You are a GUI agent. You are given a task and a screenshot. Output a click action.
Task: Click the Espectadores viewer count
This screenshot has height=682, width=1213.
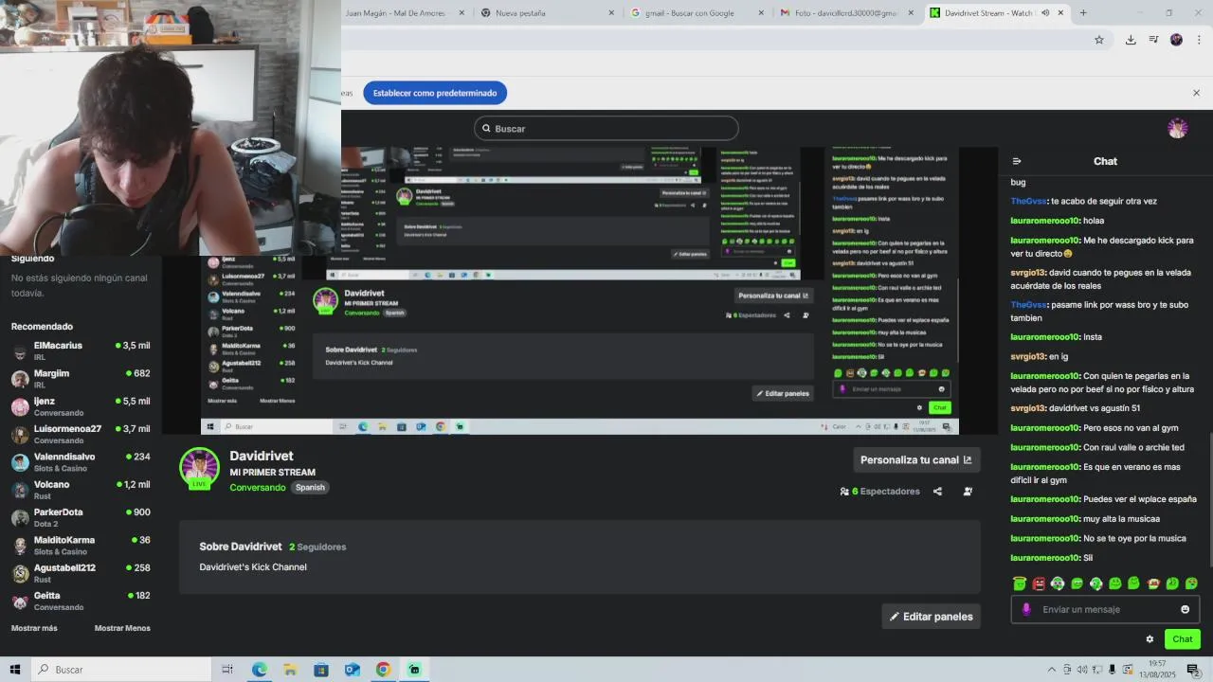[x=880, y=492]
